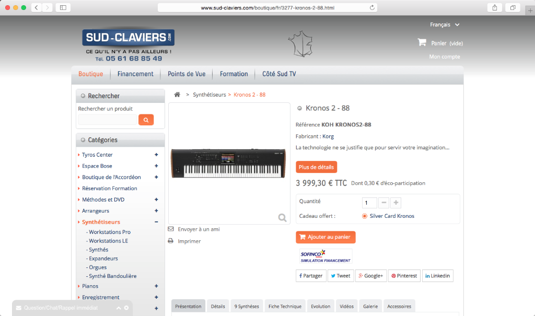Click the orange search magnifier button

tap(146, 120)
